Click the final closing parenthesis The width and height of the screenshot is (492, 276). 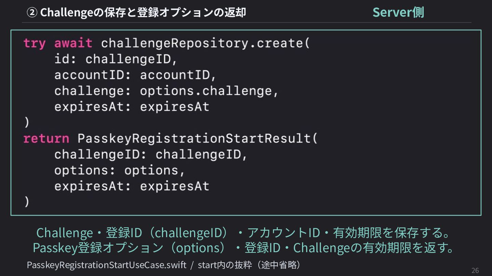tap(27, 201)
